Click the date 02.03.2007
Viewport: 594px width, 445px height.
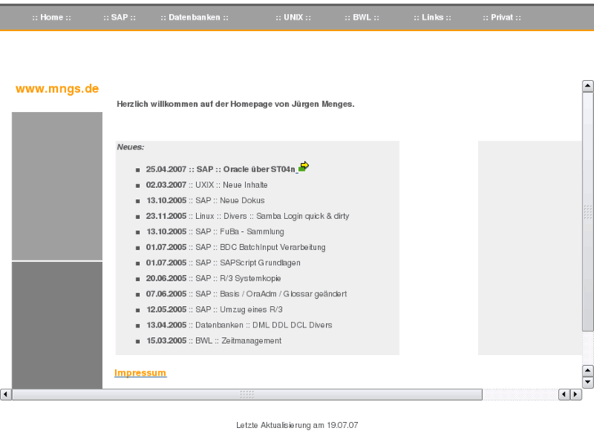(x=167, y=185)
